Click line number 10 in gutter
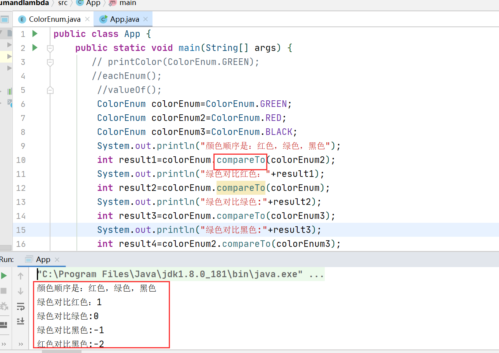The width and height of the screenshot is (499, 353). click(x=21, y=160)
